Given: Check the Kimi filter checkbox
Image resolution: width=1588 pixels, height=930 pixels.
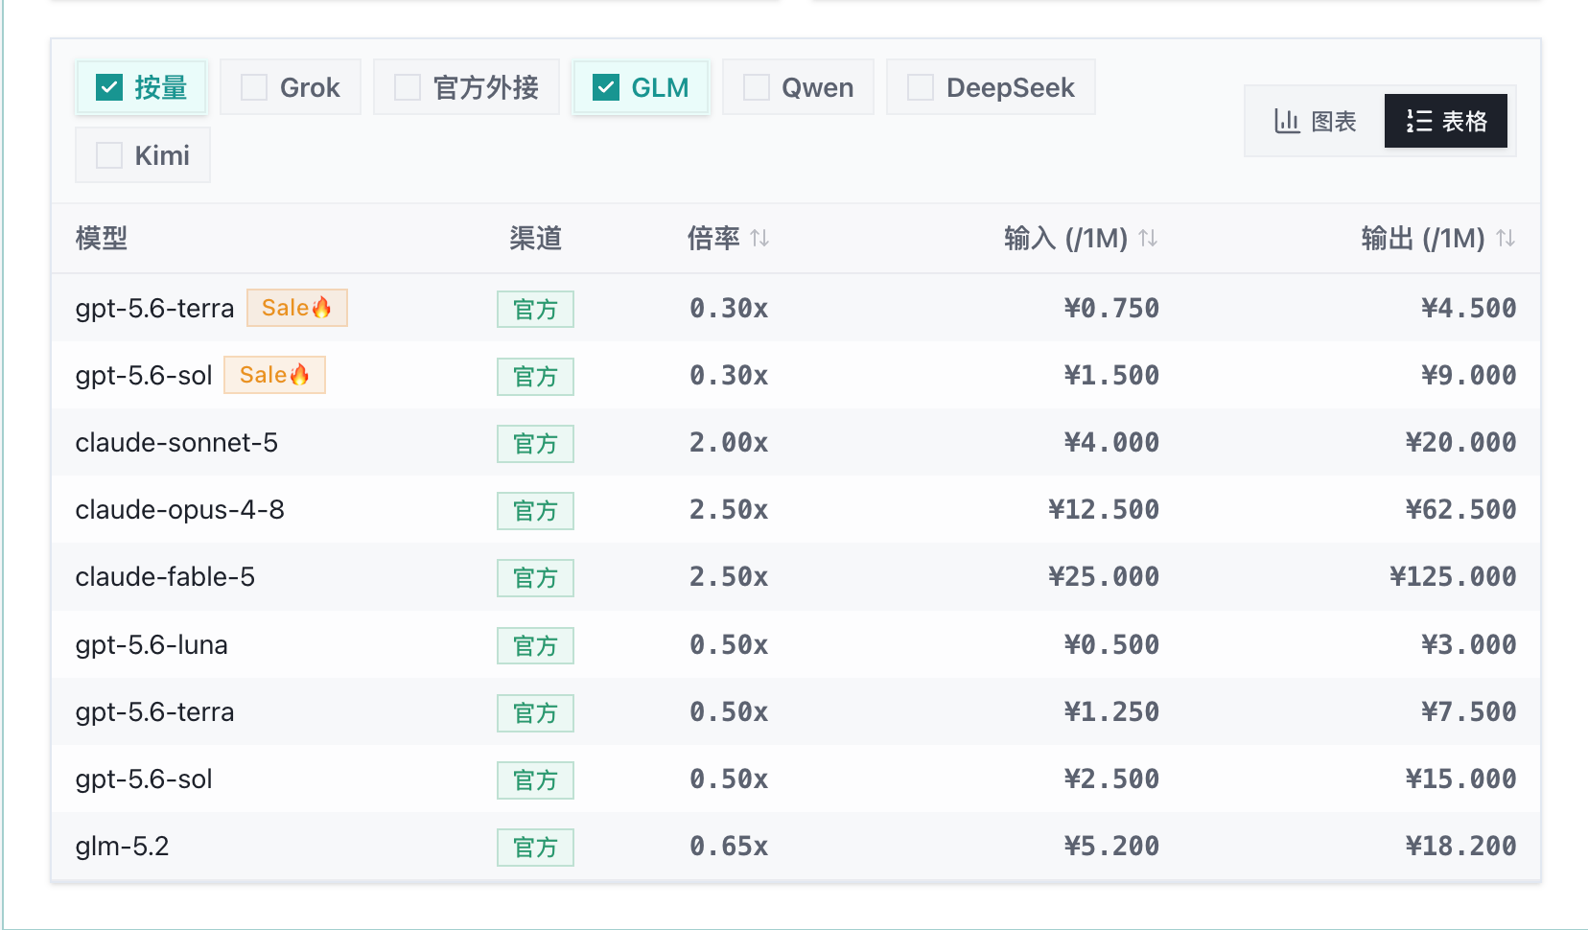Looking at the screenshot, I should tap(109, 155).
